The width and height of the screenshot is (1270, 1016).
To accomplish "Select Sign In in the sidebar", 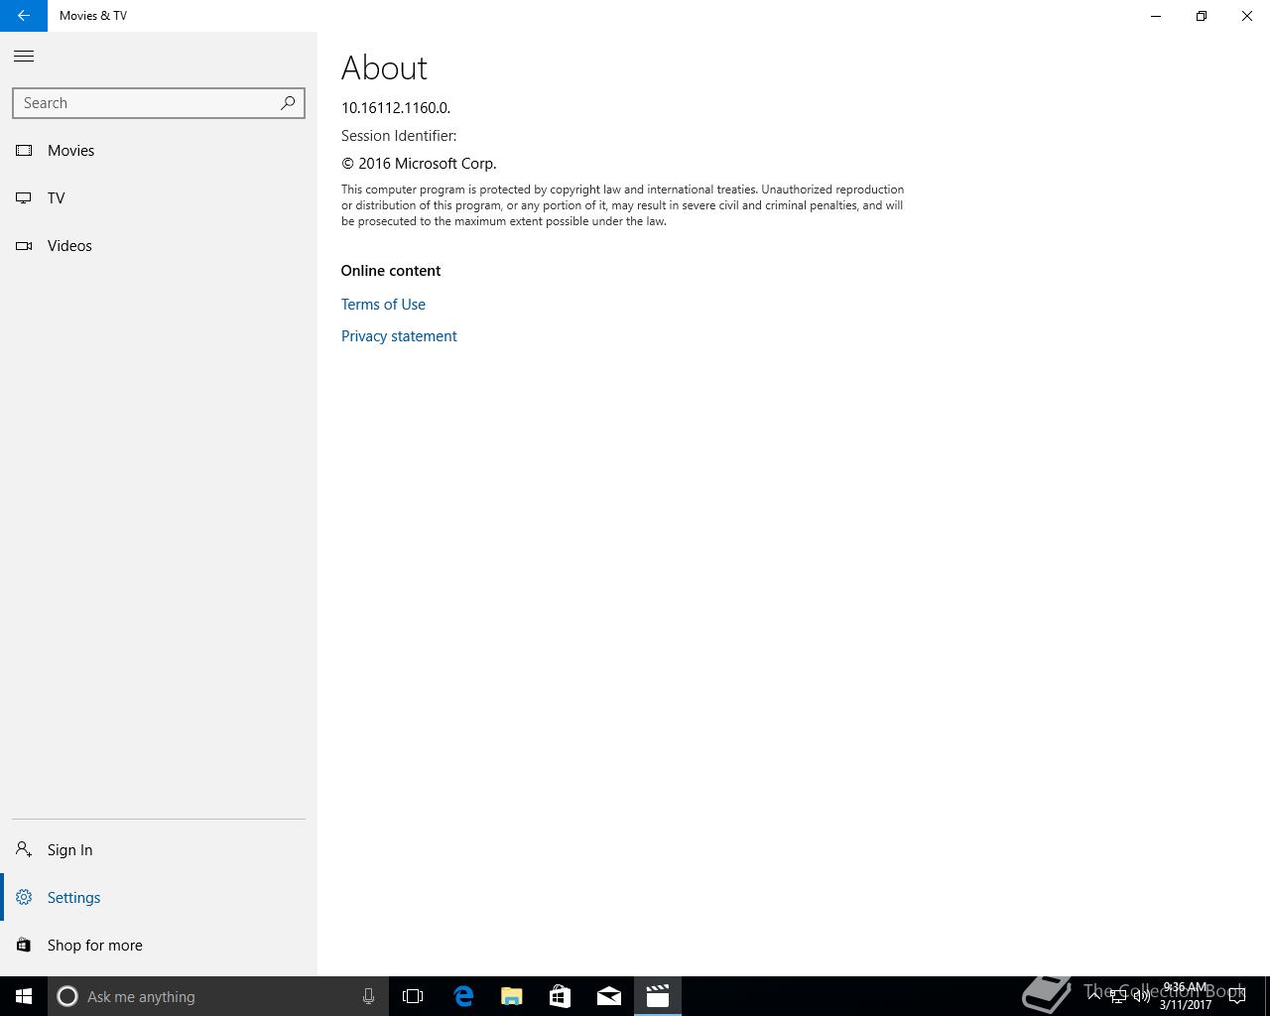I will 159,850.
